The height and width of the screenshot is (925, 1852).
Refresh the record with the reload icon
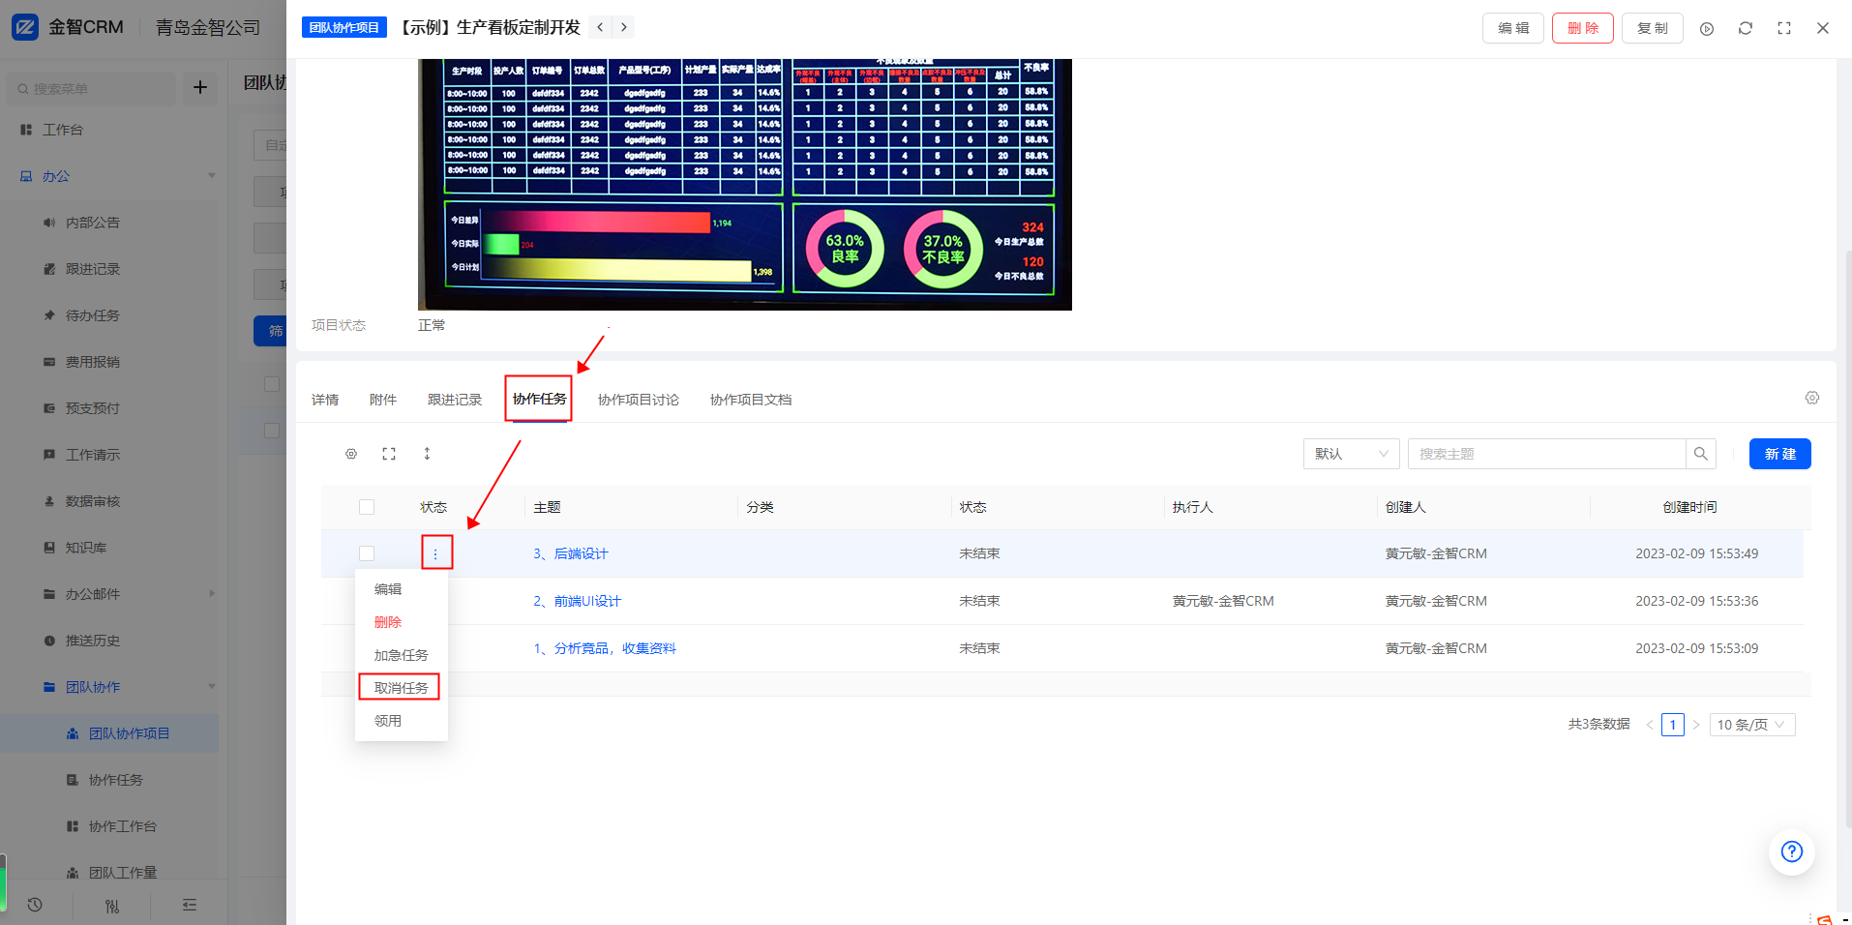[x=1746, y=28]
